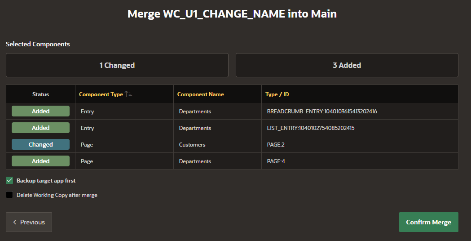Click the sort arrow beside Component Type
The width and height of the screenshot is (471, 241).
[x=128, y=94]
